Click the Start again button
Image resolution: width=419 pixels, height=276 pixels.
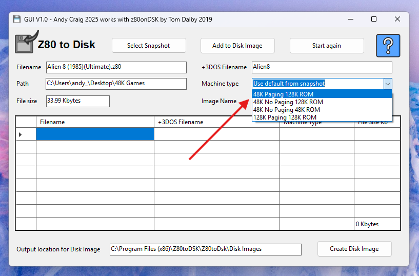pyautogui.click(x=326, y=46)
